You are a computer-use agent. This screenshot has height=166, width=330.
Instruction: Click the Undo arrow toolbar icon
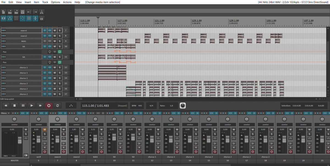click(x=29, y=12)
